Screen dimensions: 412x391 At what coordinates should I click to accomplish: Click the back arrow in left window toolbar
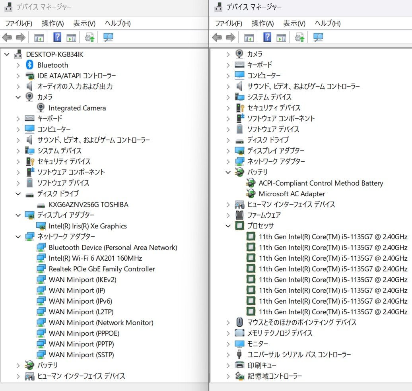[7, 38]
